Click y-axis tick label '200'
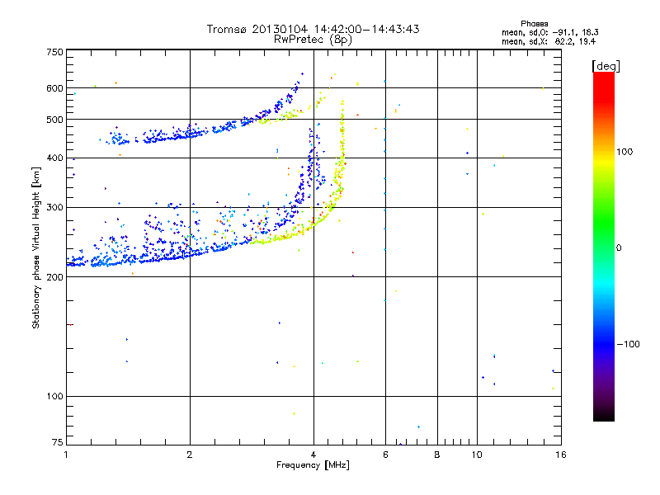The width and height of the screenshot is (660, 495). coord(54,277)
